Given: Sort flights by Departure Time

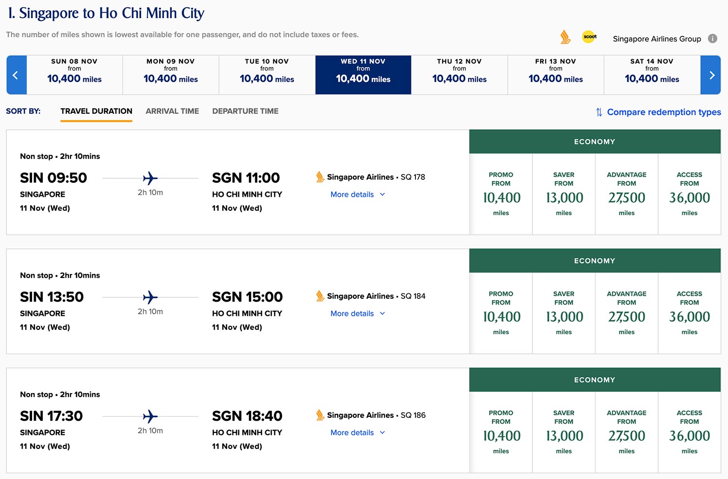Looking at the screenshot, I should [x=245, y=111].
